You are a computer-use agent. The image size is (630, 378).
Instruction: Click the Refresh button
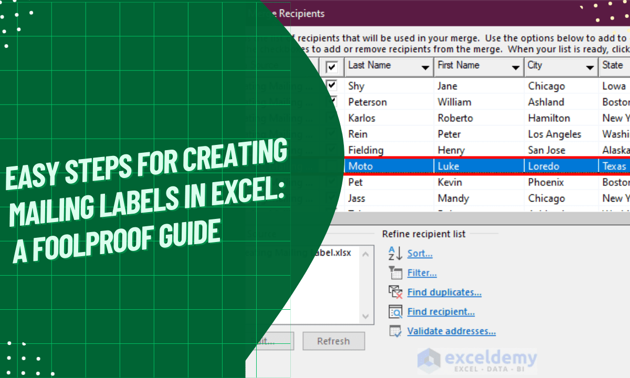333,341
